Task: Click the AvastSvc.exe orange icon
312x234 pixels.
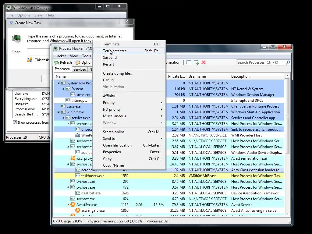Action: coord(73,204)
